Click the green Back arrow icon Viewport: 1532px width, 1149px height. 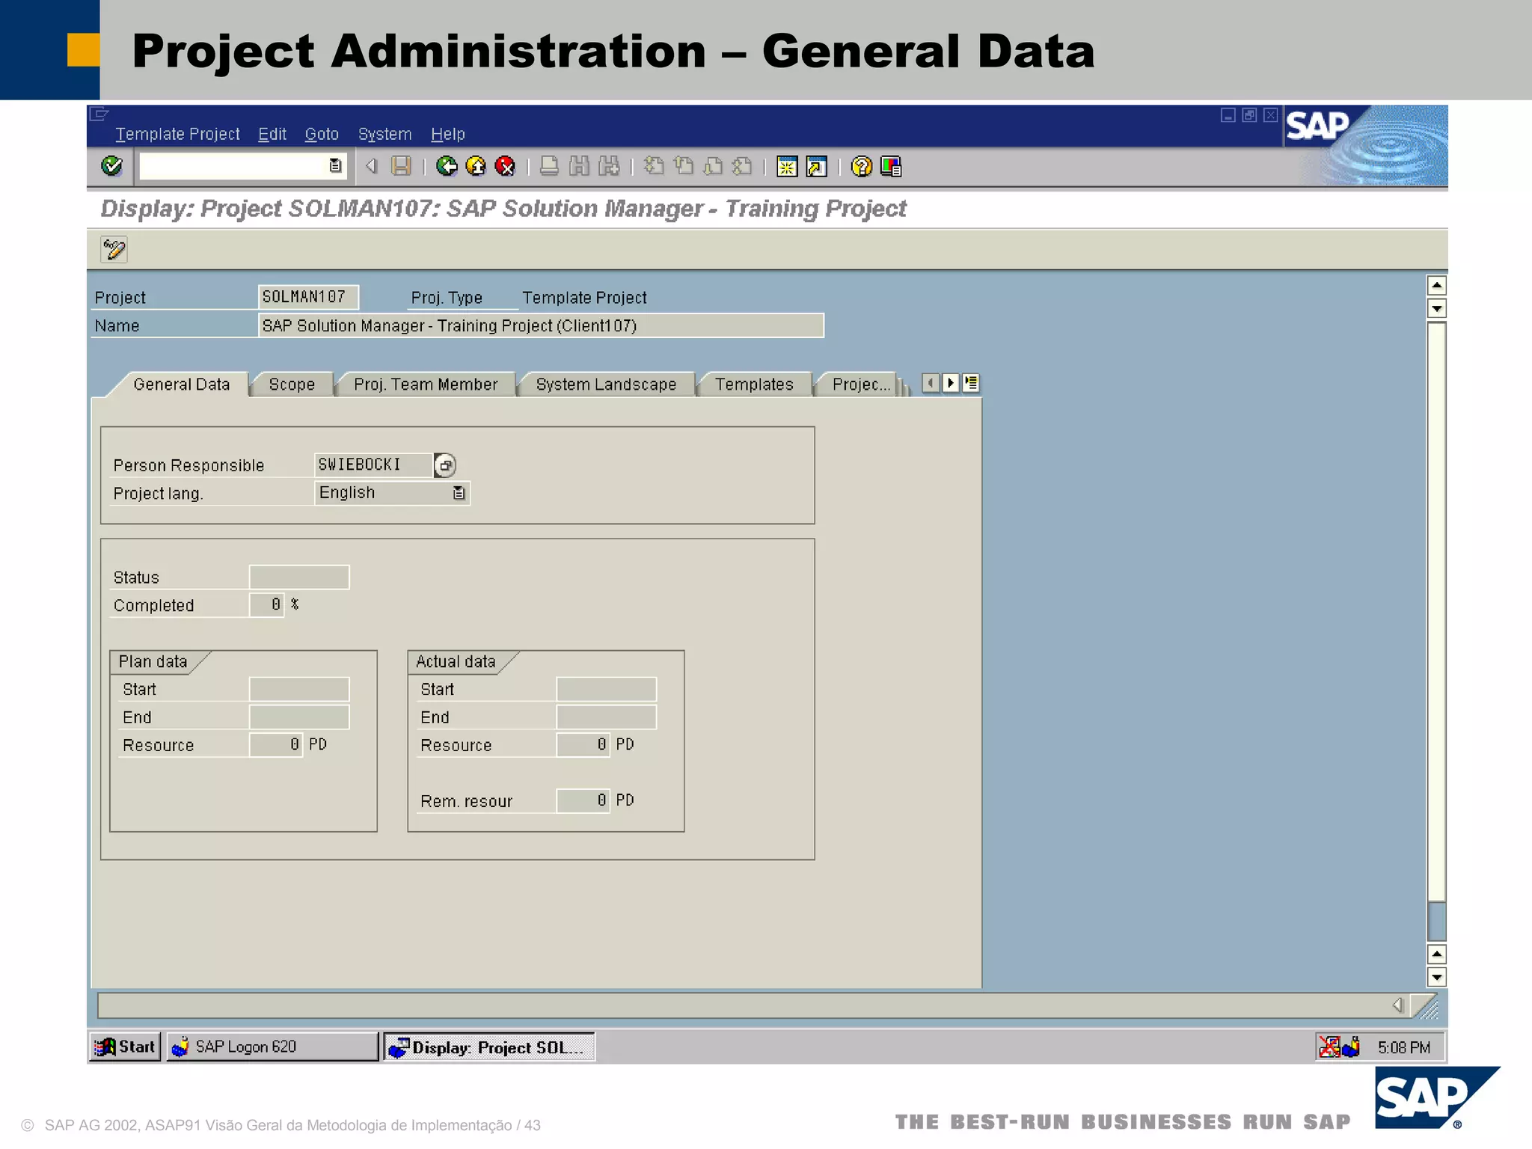pyautogui.click(x=447, y=165)
